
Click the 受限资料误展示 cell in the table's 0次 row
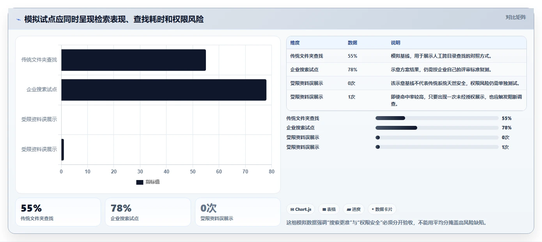click(306, 83)
